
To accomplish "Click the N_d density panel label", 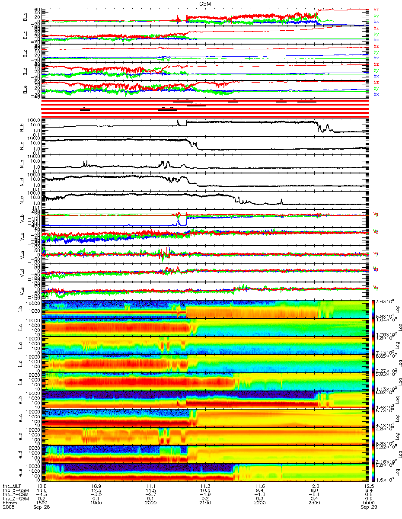I will [x=21, y=182].
